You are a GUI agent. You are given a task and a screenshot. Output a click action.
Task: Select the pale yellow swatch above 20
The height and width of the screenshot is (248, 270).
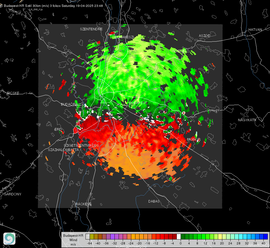pos(220,236)
